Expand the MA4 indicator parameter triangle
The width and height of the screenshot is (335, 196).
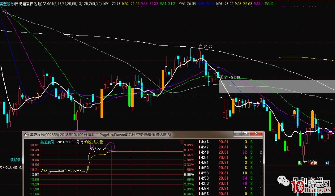coord(44,4)
